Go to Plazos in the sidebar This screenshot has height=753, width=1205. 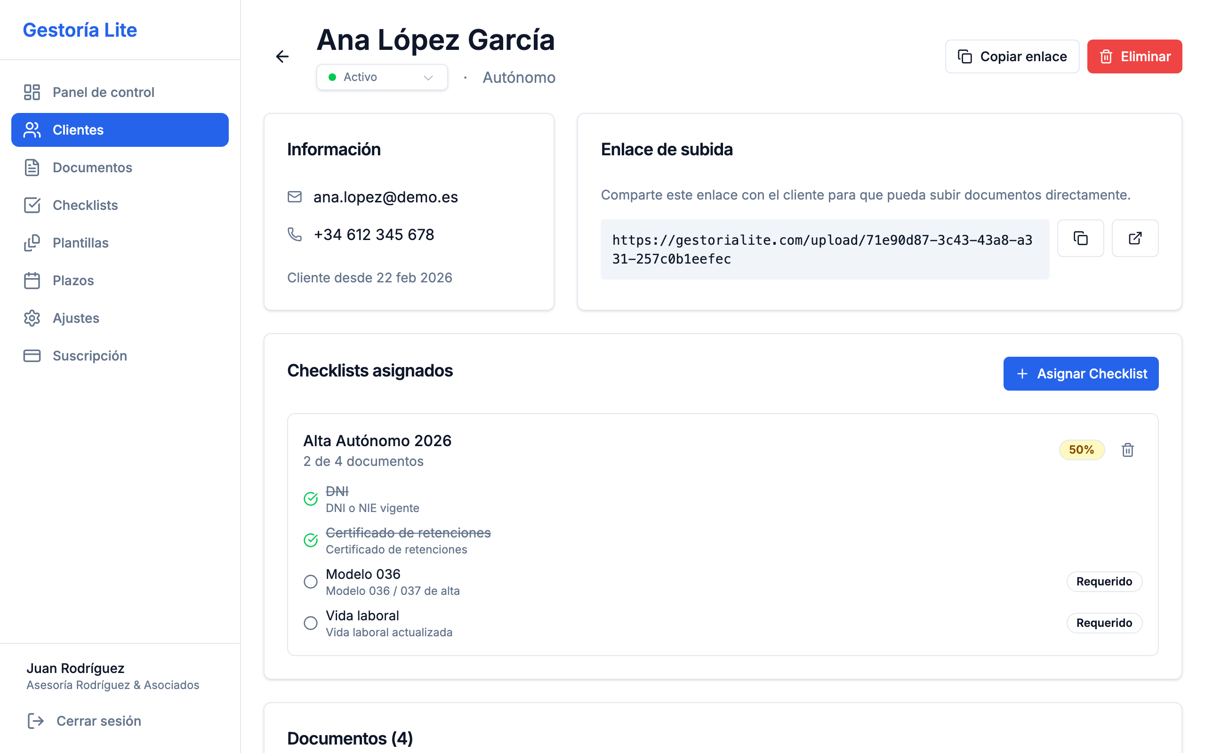(73, 280)
